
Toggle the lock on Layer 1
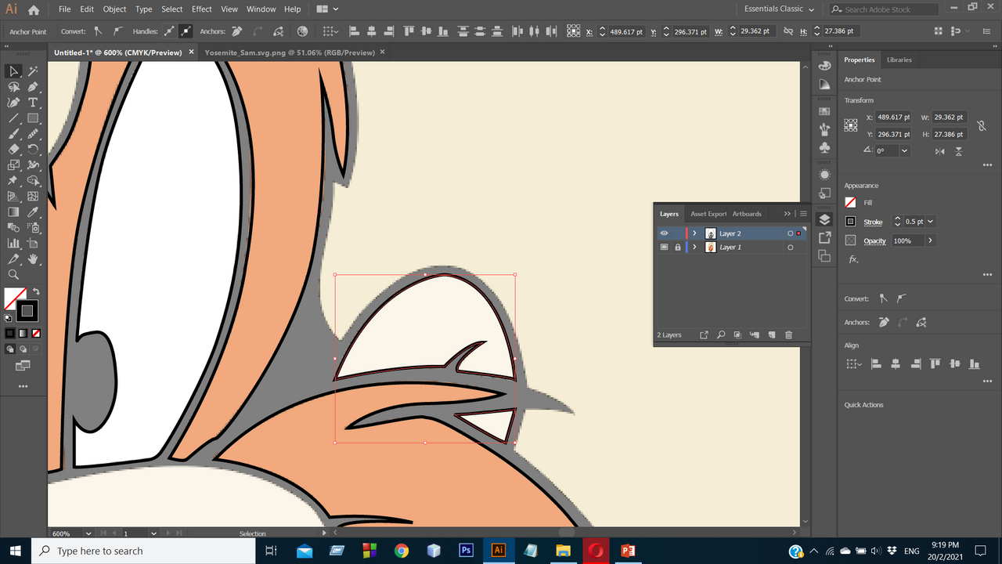[x=678, y=248]
